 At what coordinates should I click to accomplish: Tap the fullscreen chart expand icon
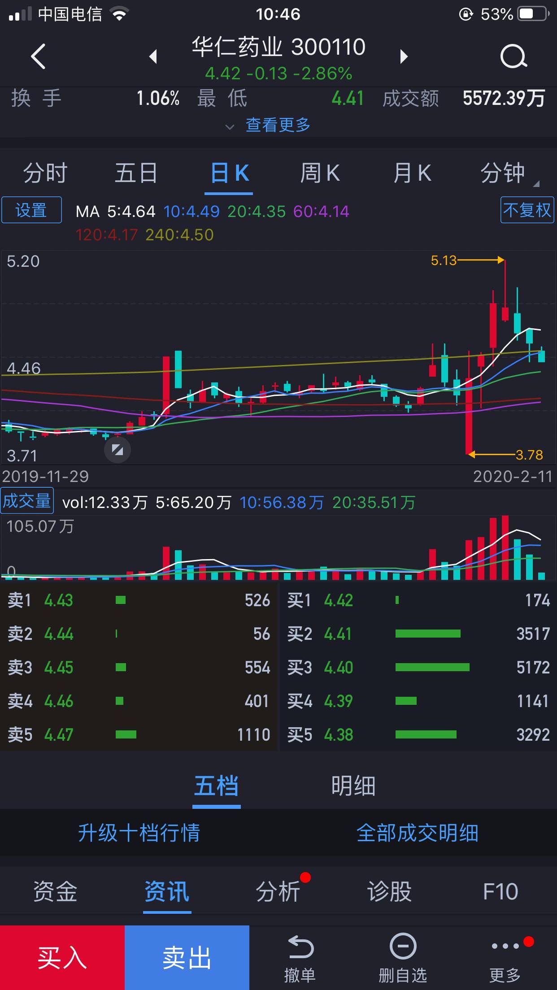[x=117, y=450]
